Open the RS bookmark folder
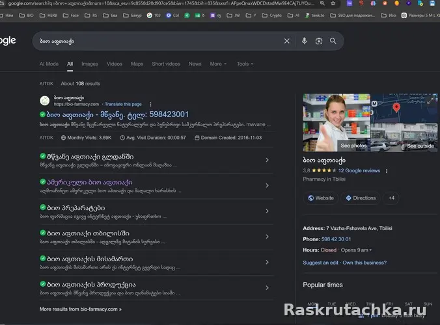The width and height of the screenshot is (440, 325). tap(91, 16)
